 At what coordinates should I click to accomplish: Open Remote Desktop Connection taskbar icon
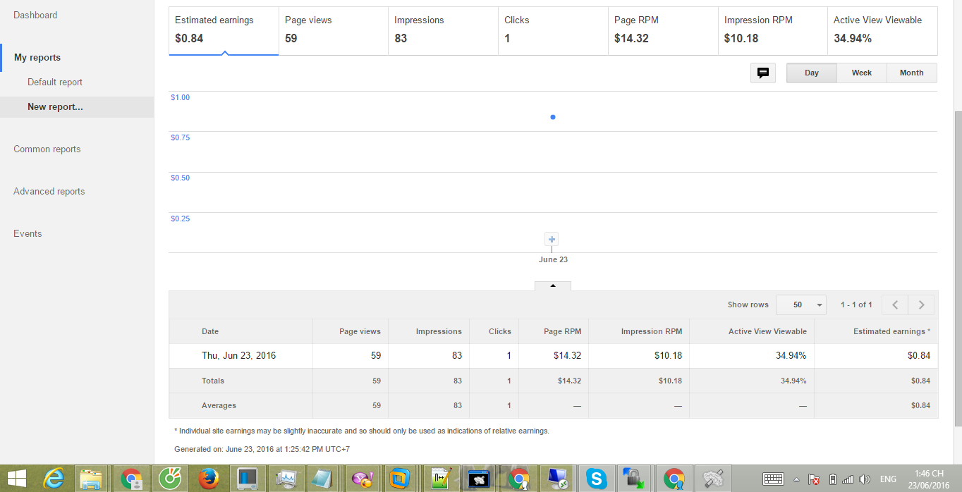click(x=557, y=479)
